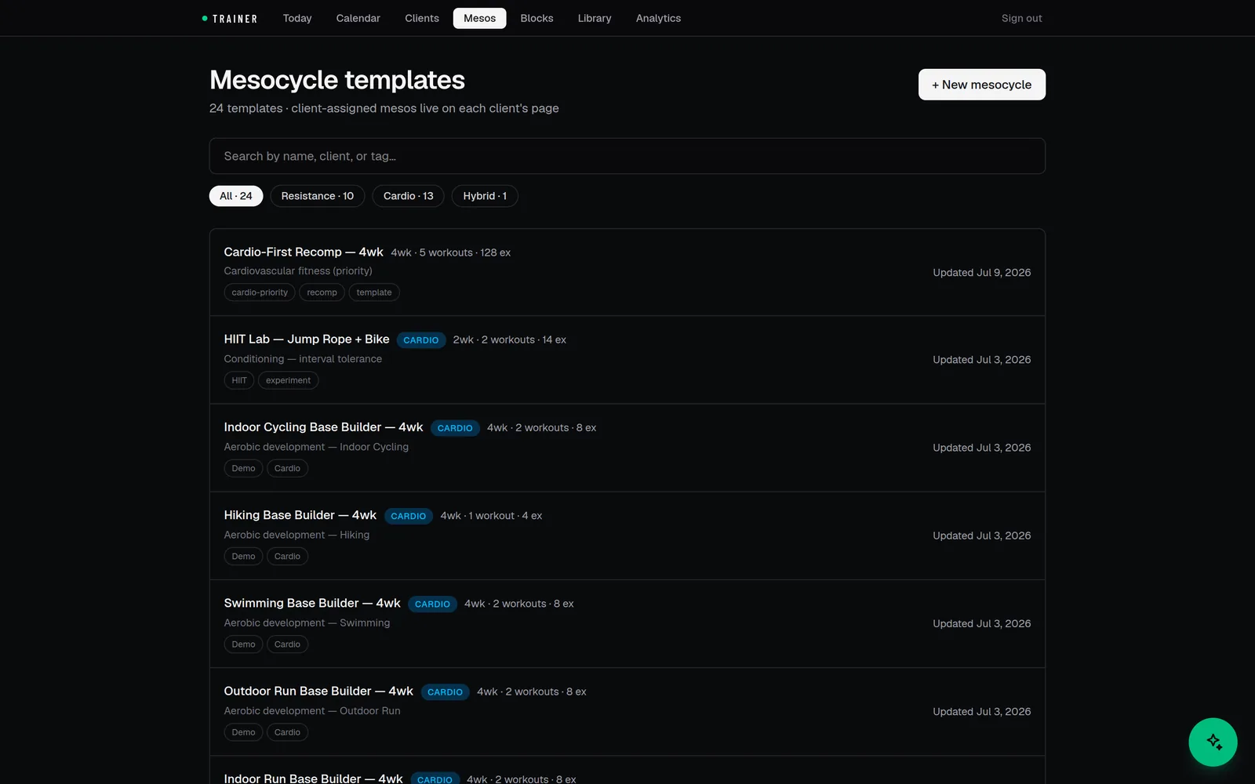Go to the Calendar tab

coord(358,18)
